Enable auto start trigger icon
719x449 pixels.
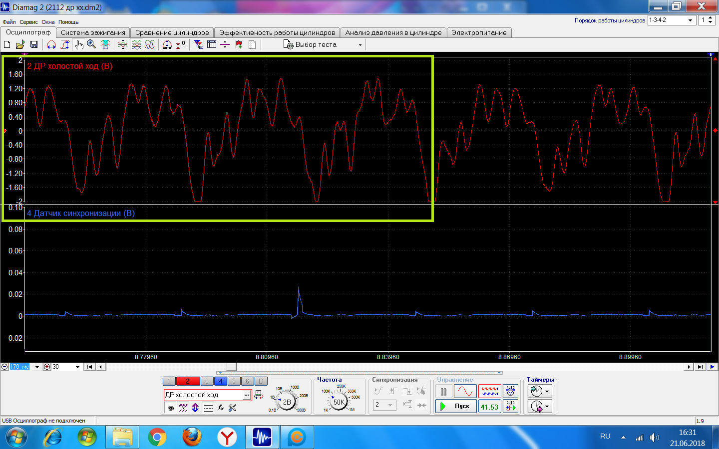510,406
